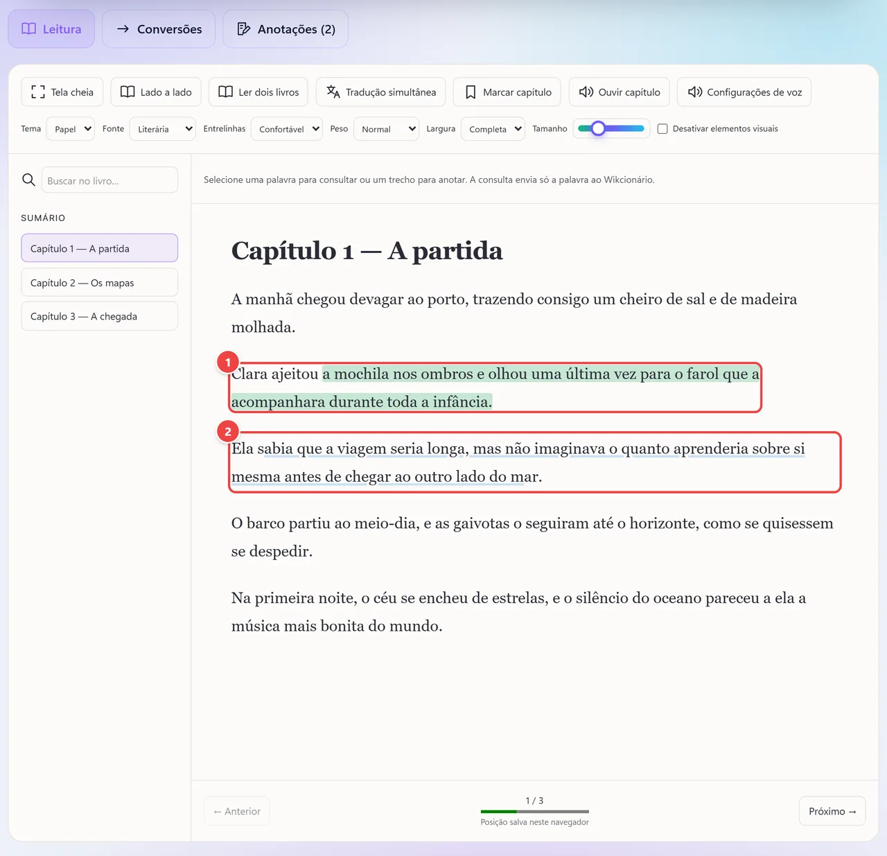Open Capítulo 3 — A chegada

pos(100,316)
